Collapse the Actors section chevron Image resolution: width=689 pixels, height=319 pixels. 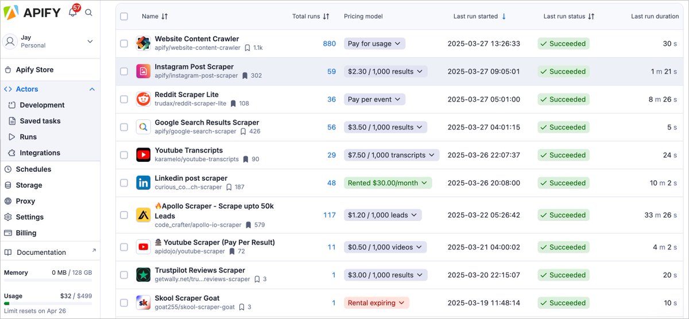[x=92, y=89]
